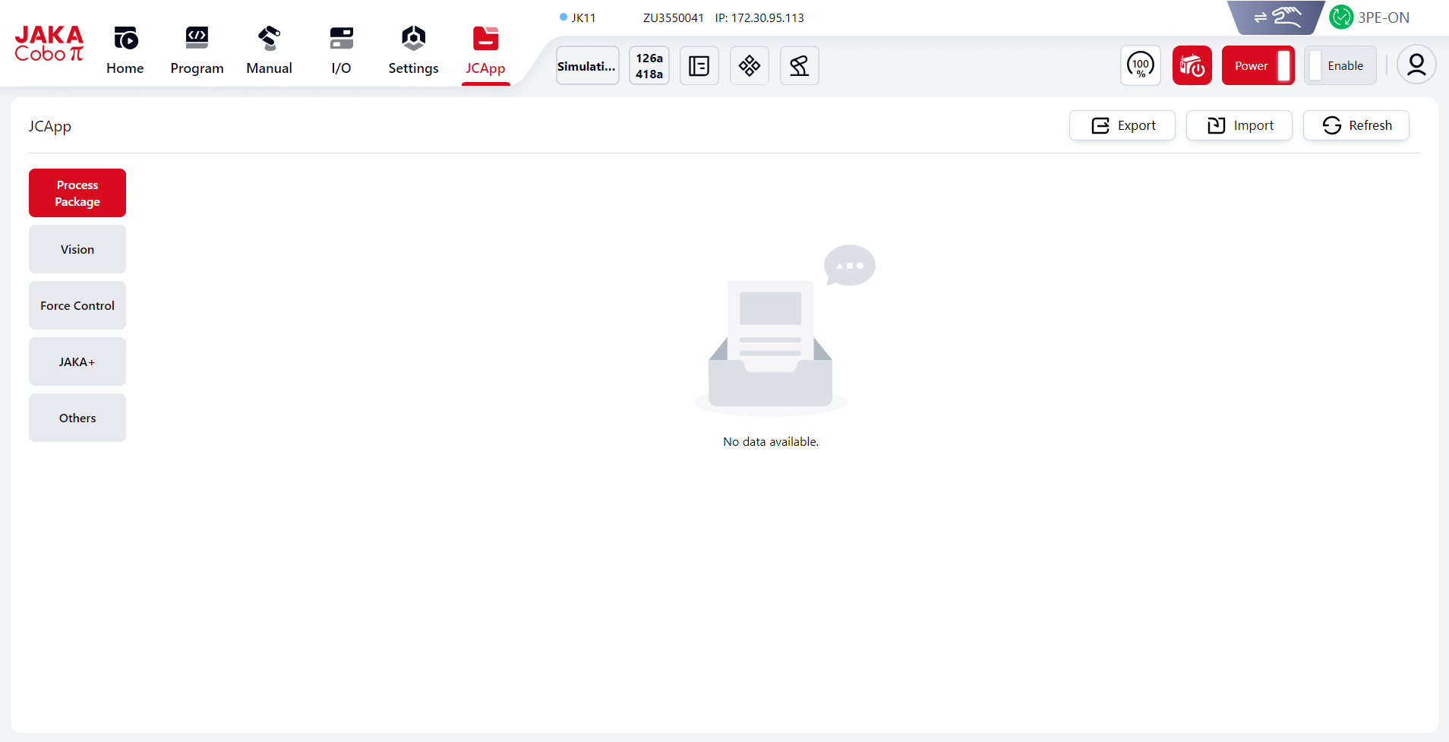Open the 100% speed rate control
This screenshot has height=742, width=1449.
(x=1140, y=66)
